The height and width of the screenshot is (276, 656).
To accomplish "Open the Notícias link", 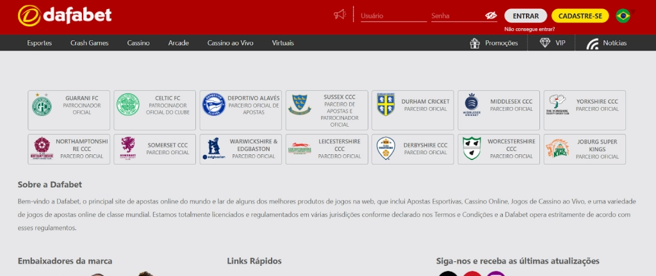I will coord(614,43).
